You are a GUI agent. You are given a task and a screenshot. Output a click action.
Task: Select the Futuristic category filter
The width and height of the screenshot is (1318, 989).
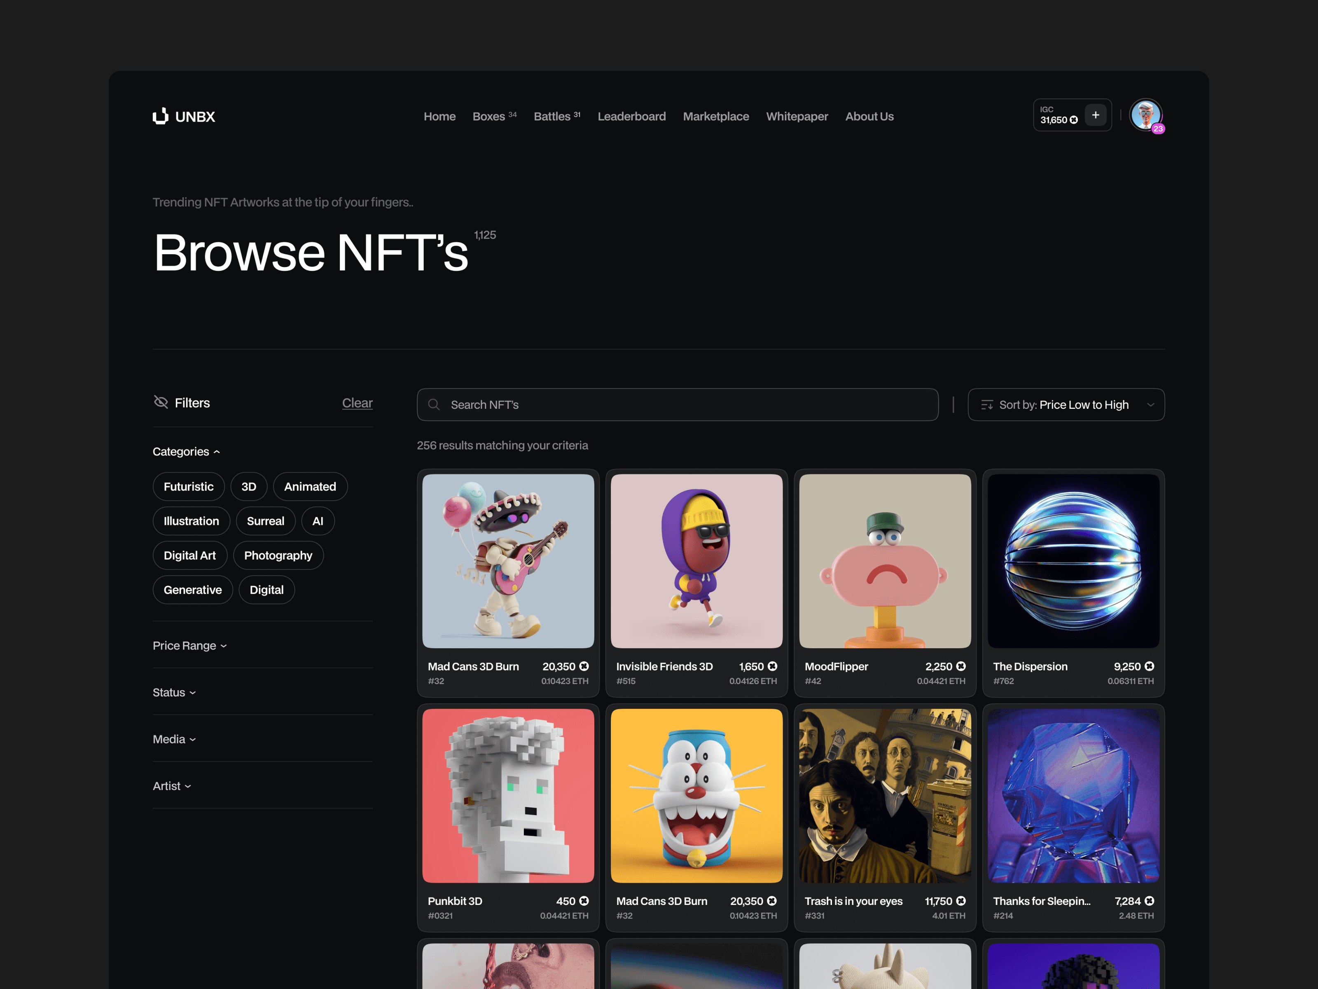point(188,486)
